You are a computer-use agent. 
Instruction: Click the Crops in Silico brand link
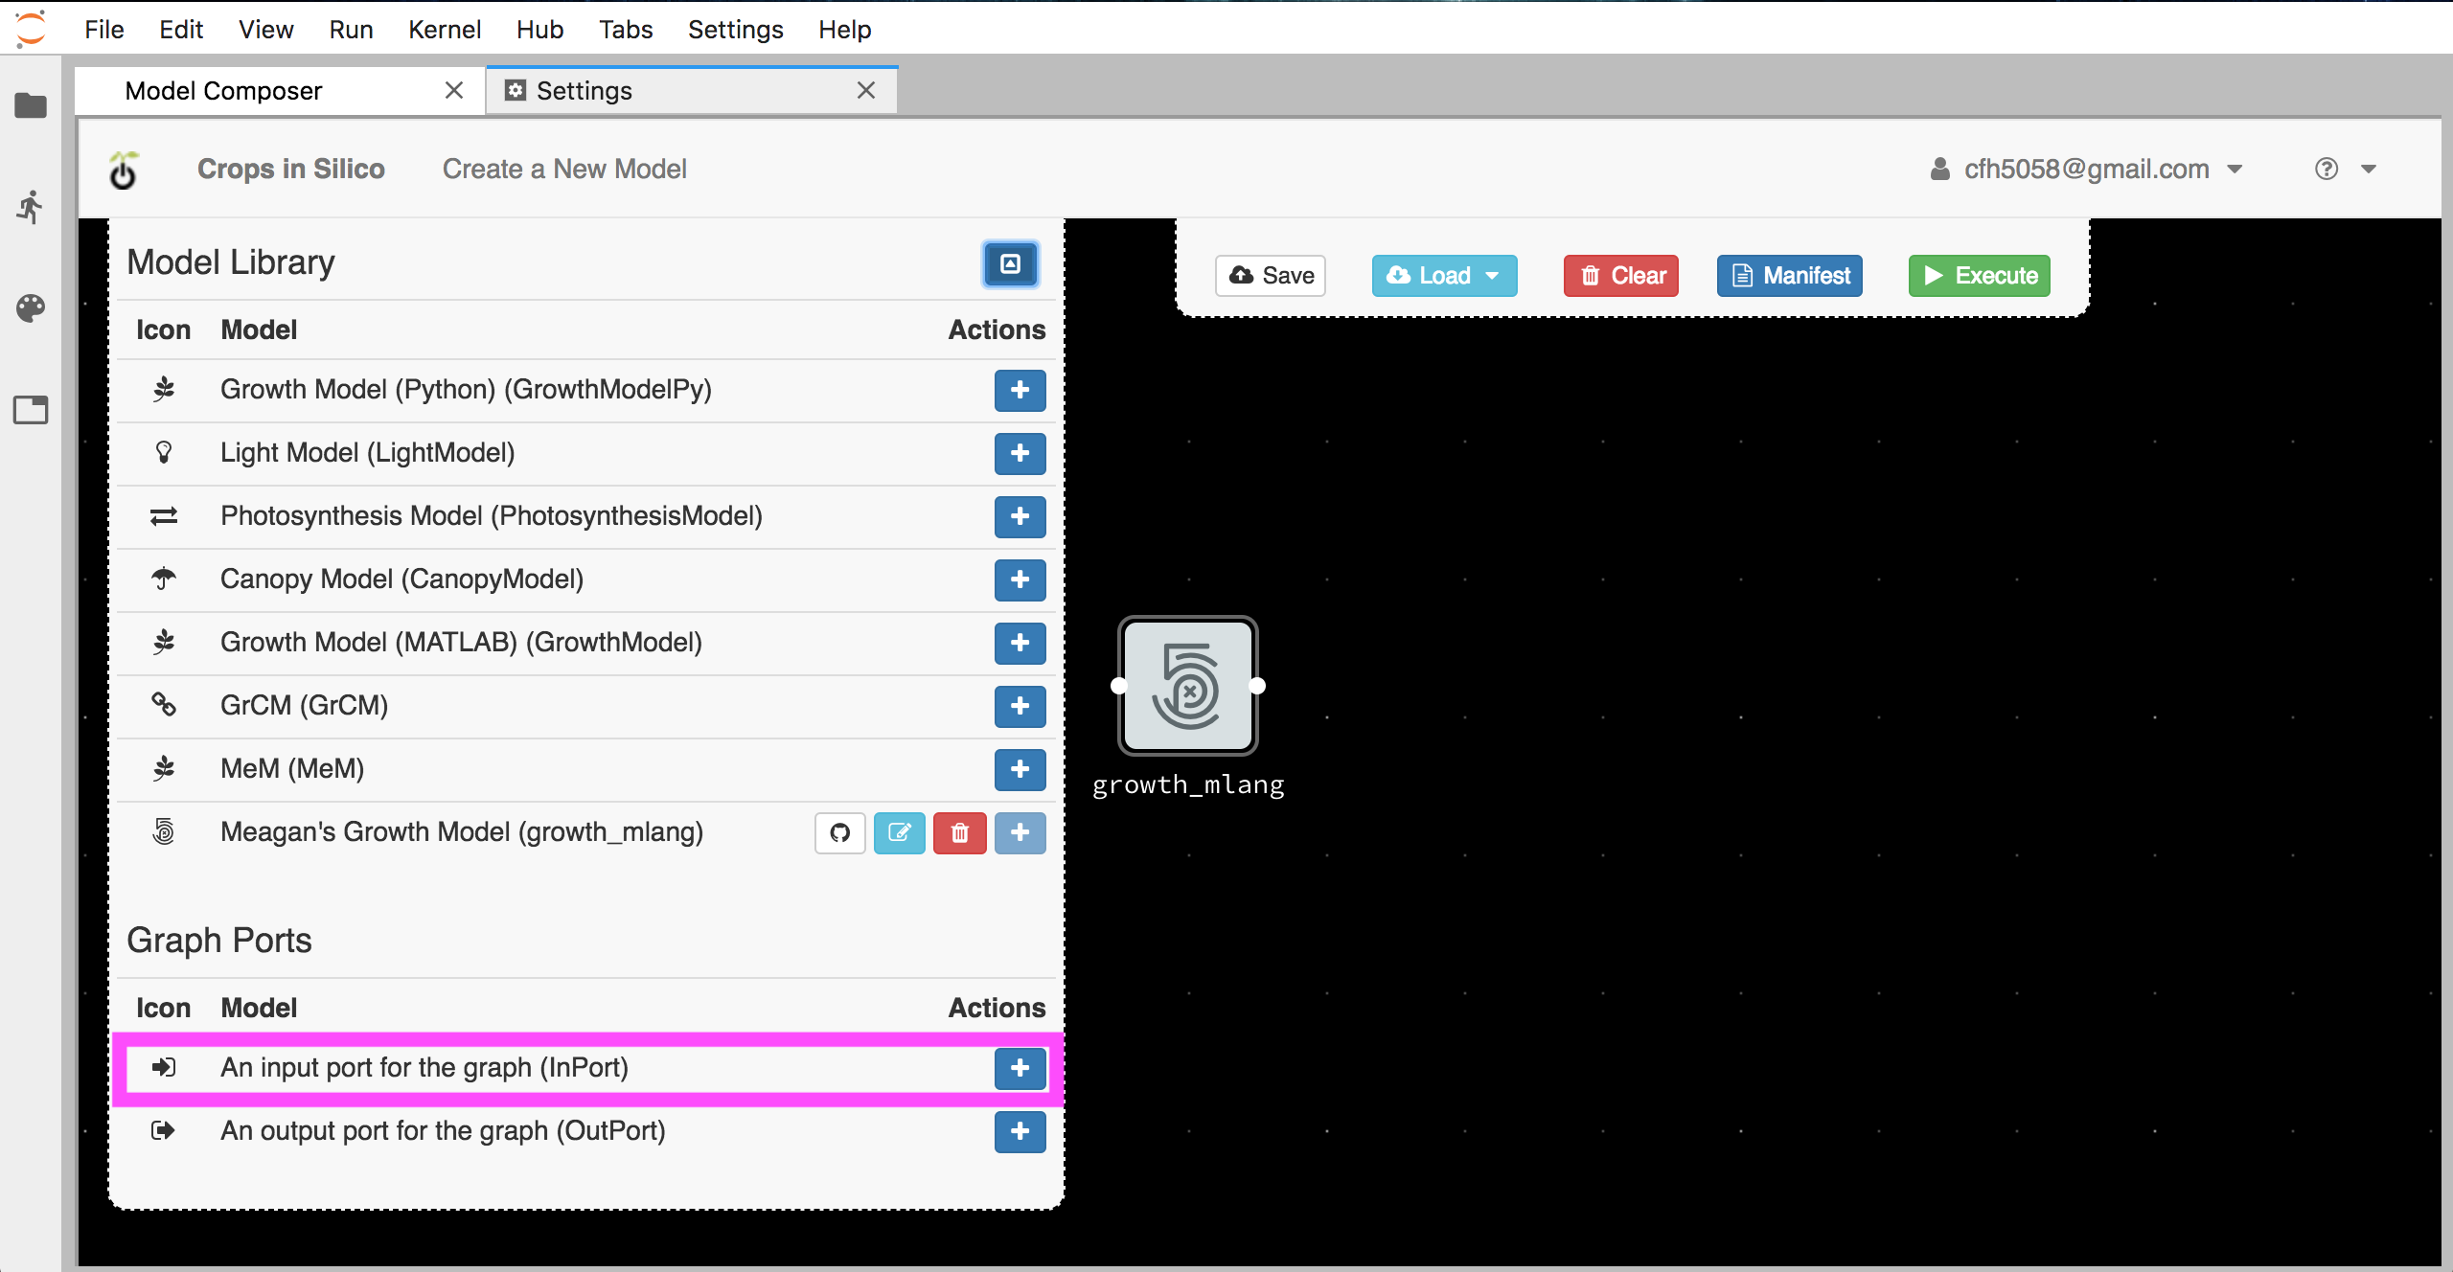point(291,170)
